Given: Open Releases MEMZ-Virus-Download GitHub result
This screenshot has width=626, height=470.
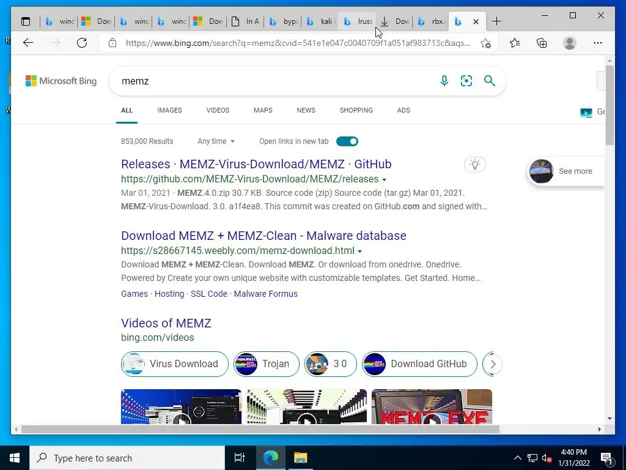Looking at the screenshot, I should [256, 164].
